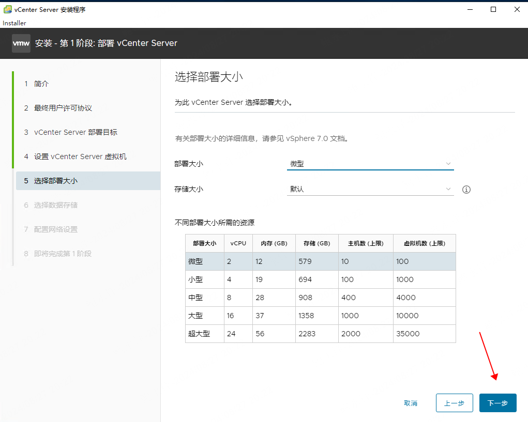Click the vSphere 7.0 文档 reference text
528x422 pixels.
[x=317, y=138]
